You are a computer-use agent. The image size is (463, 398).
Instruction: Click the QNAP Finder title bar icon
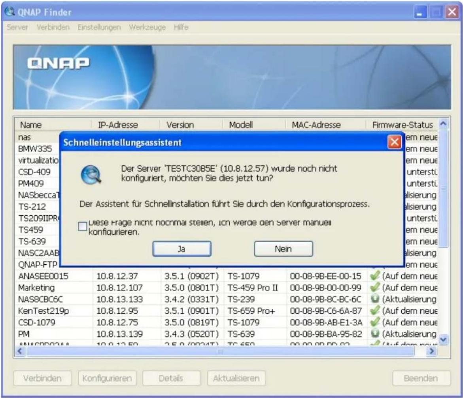(x=10, y=12)
